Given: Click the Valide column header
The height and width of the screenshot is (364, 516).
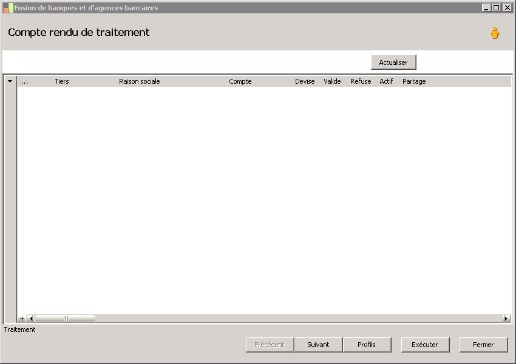Looking at the screenshot, I should [332, 81].
